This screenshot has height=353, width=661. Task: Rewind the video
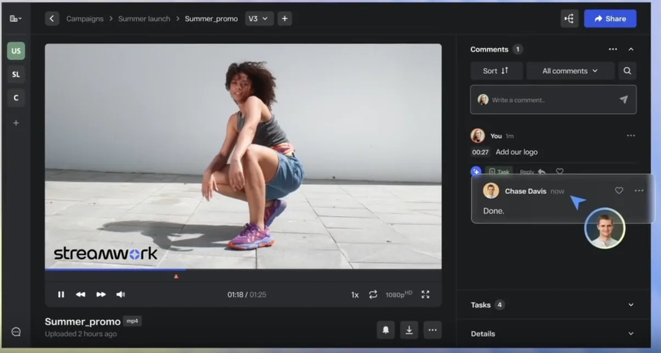81,294
